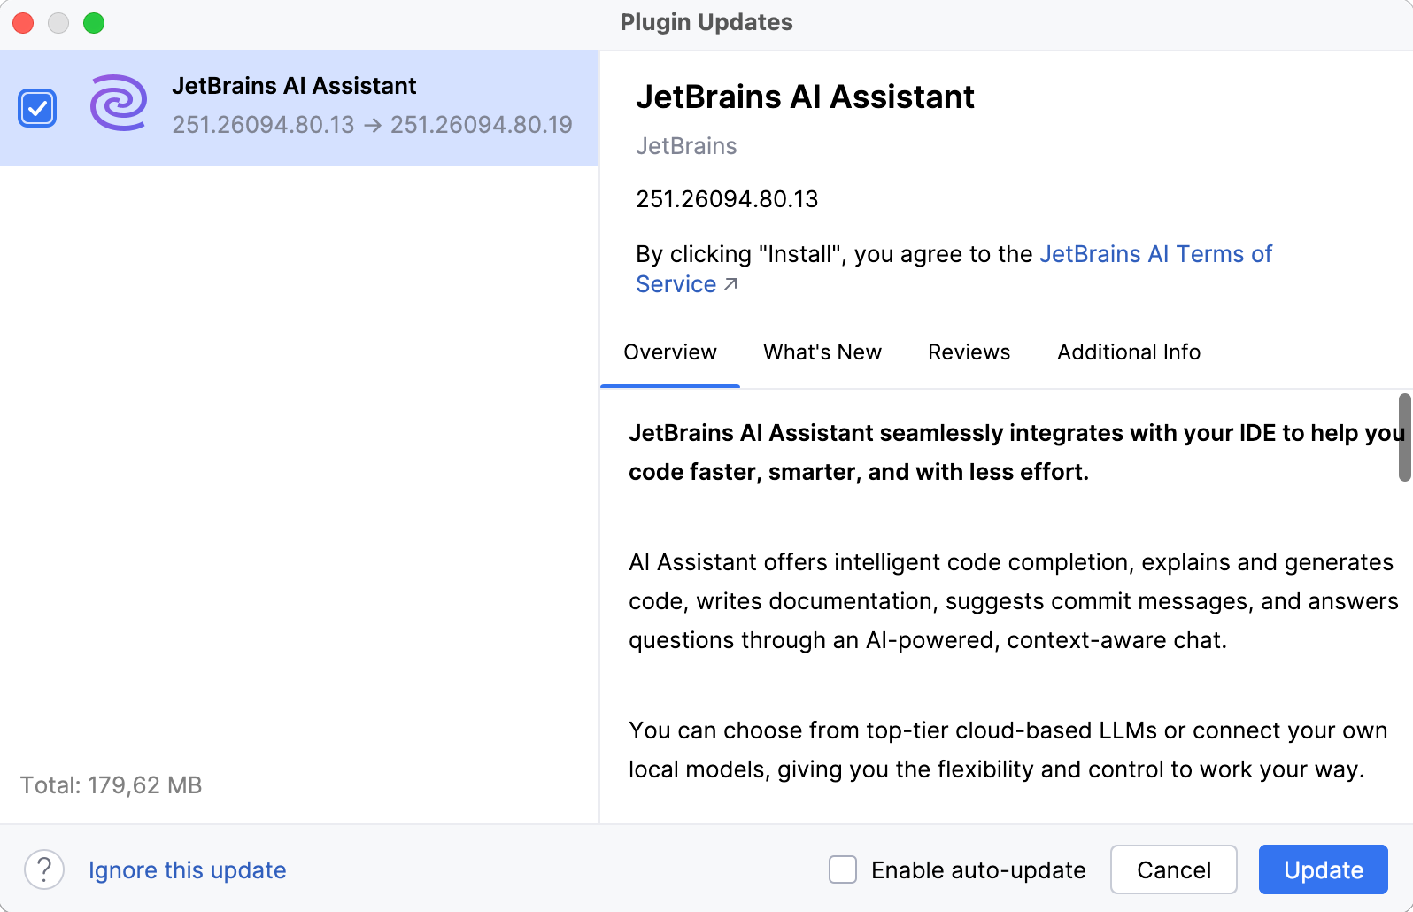
Task: Click the JetBrains vendor name under the title
Action: (686, 146)
